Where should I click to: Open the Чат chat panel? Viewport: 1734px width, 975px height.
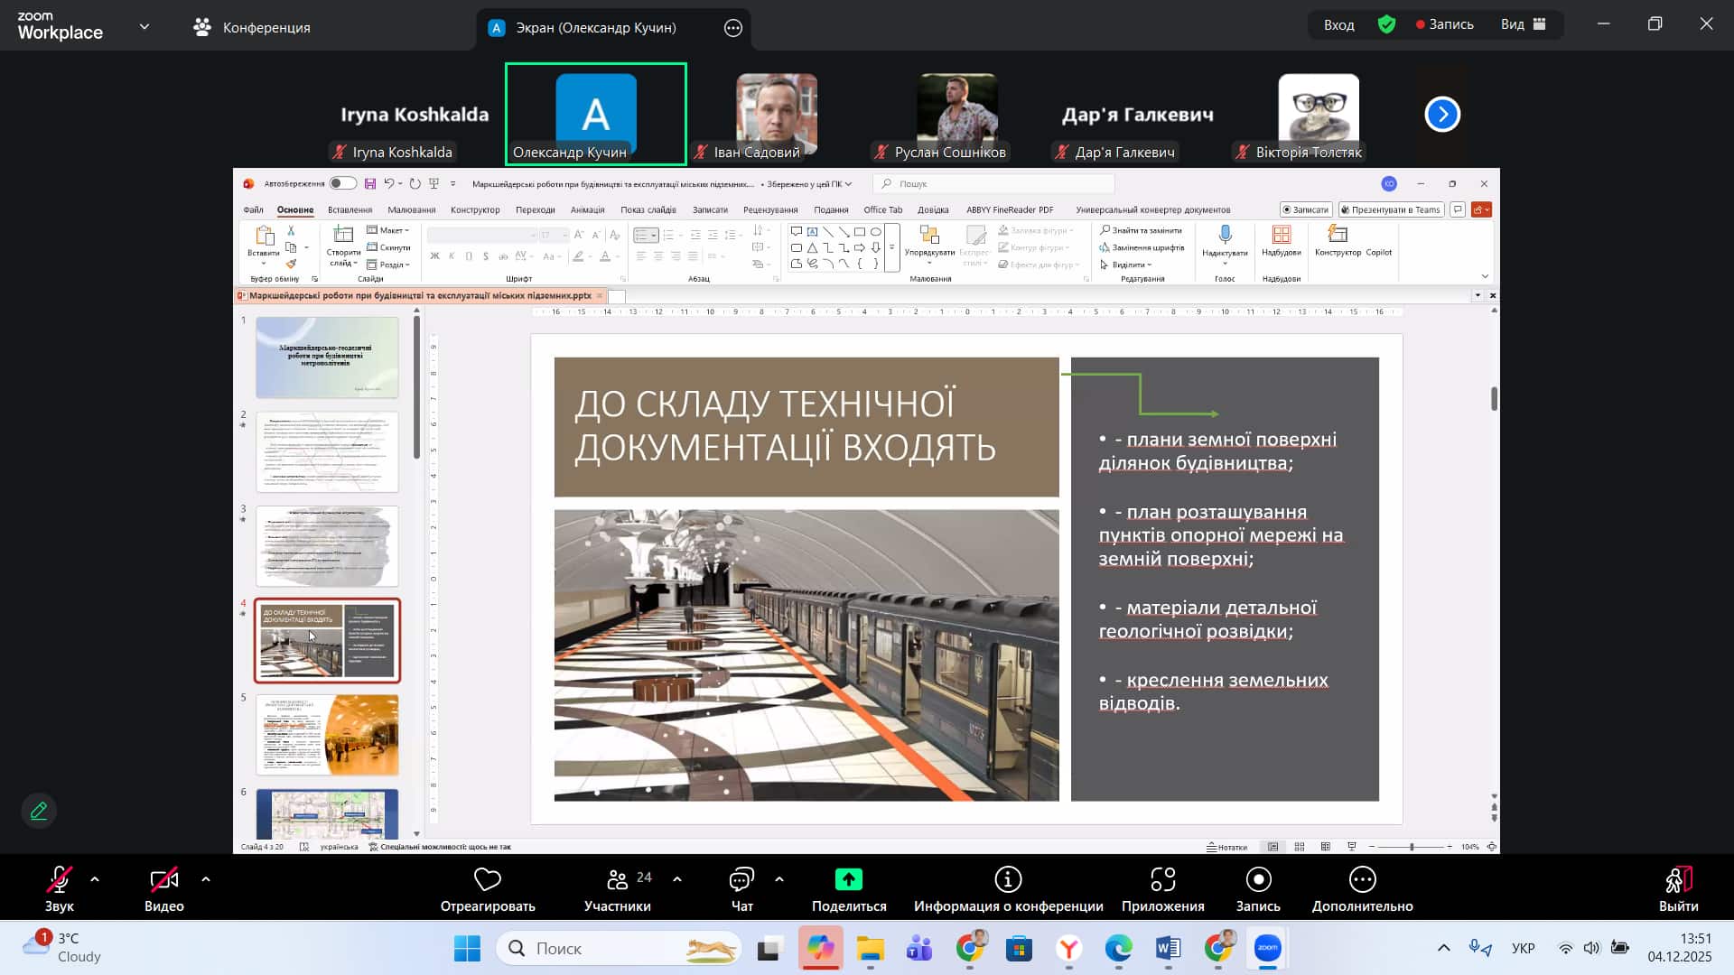(741, 879)
